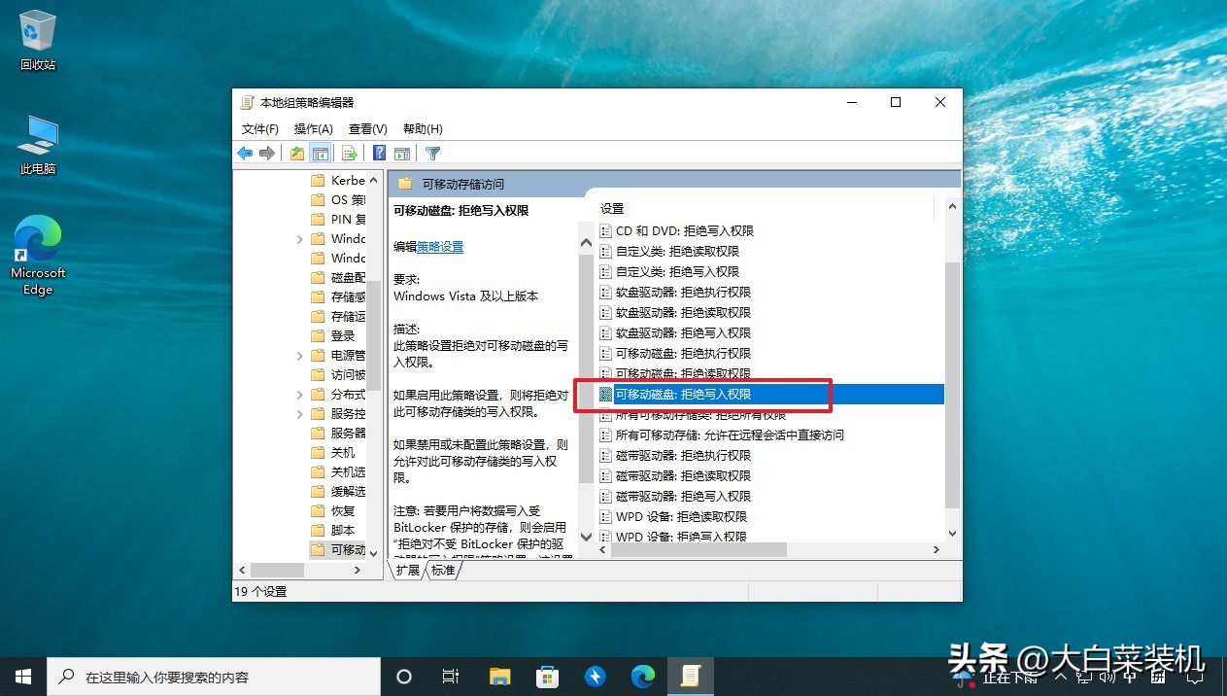Viewport: 1227px width, 696px height.
Task: Open Help via the blue question mark icon
Action: point(380,154)
